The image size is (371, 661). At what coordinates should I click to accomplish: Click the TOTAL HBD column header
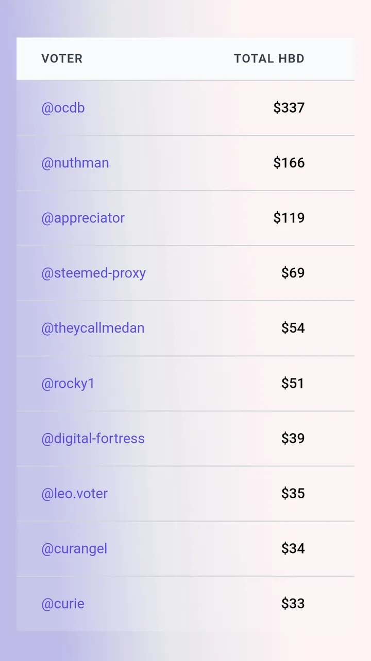(269, 59)
